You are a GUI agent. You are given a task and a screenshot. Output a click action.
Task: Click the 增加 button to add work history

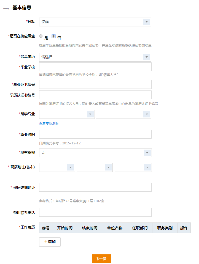click(x=50, y=242)
